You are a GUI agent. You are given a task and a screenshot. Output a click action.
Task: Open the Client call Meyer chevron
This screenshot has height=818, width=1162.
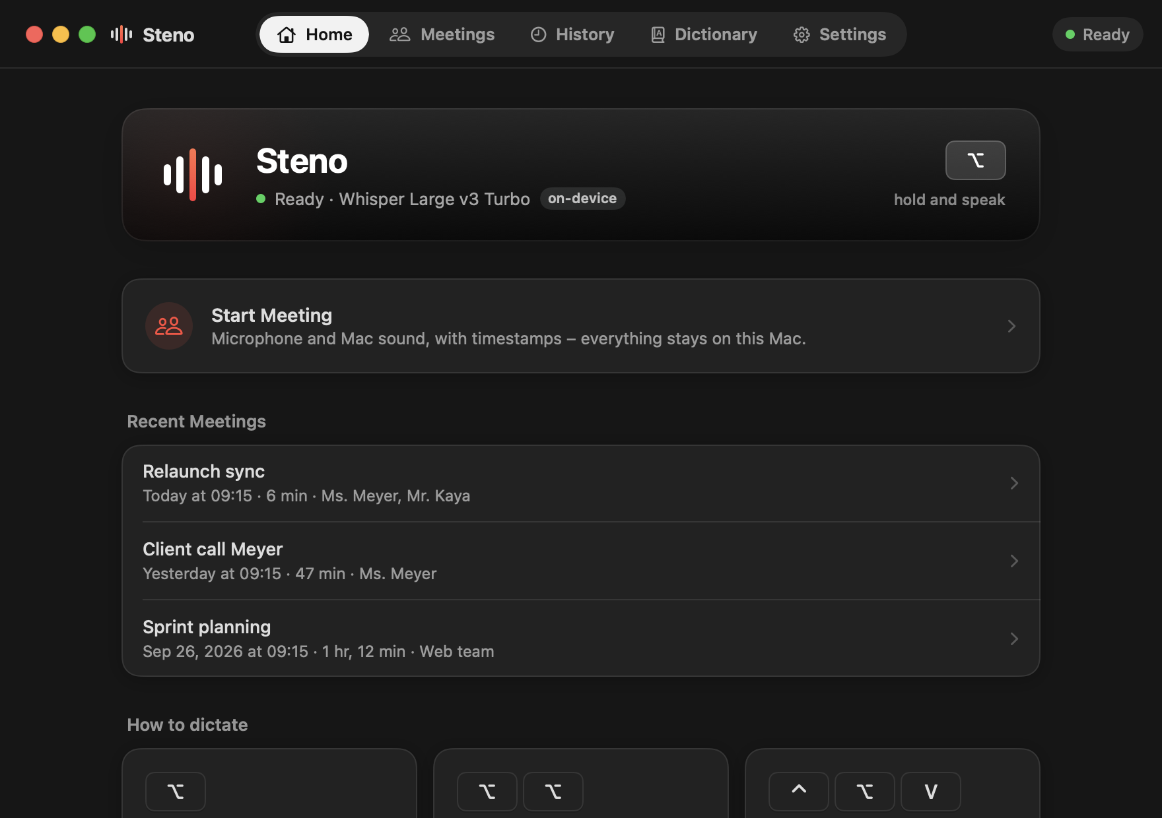tap(1014, 561)
